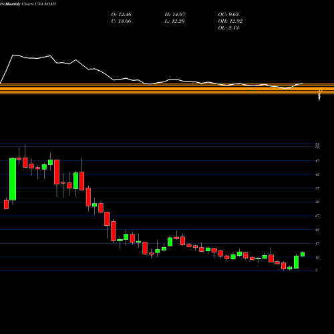Select the high value 'H: 14.07'
Image resolution: width=334 pixels, height=334 pixels.
point(175,14)
